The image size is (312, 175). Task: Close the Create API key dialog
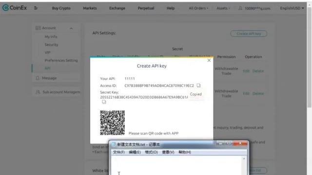209,60
